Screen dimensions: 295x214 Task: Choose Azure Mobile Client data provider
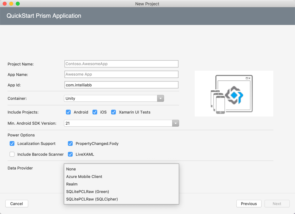pyautogui.click(x=121, y=177)
